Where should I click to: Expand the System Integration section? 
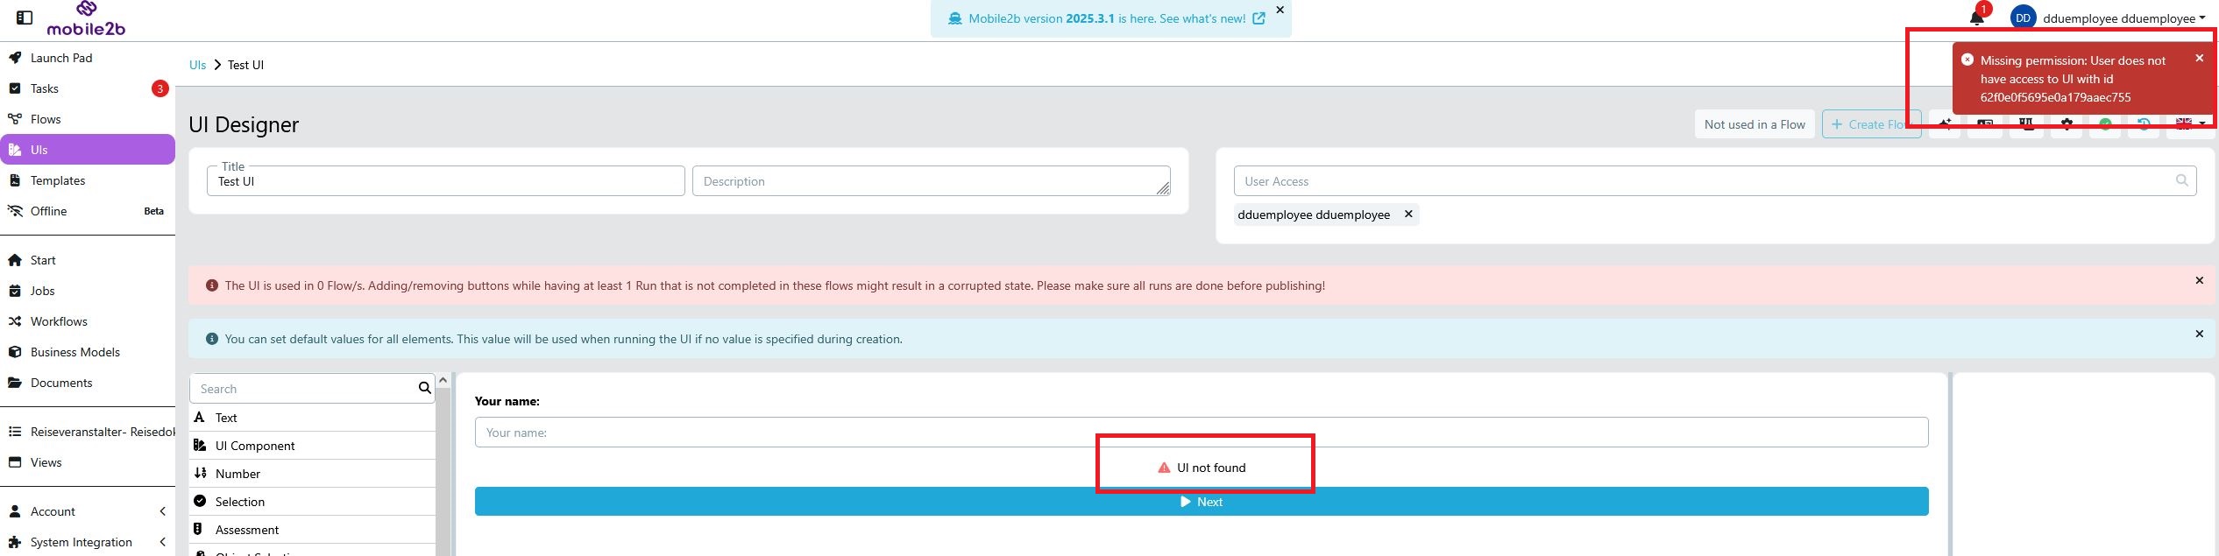tap(88, 542)
